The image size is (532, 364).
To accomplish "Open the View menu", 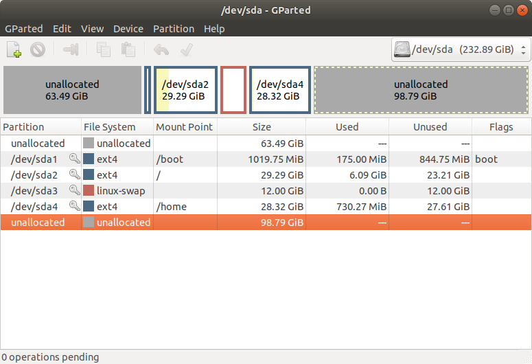I will [92, 29].
